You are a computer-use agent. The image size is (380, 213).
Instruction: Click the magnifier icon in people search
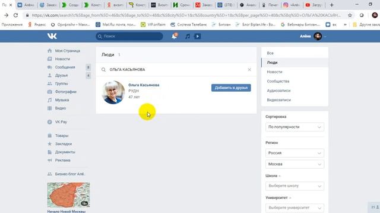click(x=103, y=70)
